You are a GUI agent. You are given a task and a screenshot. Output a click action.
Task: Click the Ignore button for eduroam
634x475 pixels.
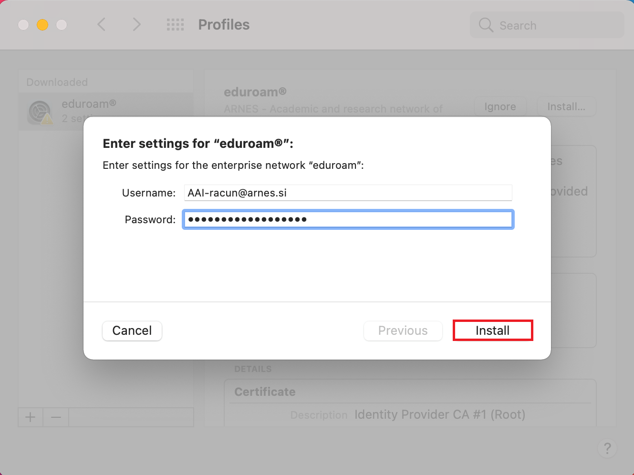[x=500, y=106]
